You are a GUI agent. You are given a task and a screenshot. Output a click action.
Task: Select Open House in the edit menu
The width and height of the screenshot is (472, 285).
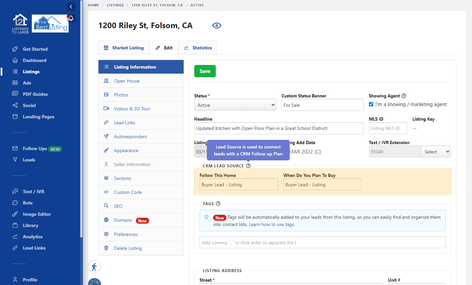(127, 81)
